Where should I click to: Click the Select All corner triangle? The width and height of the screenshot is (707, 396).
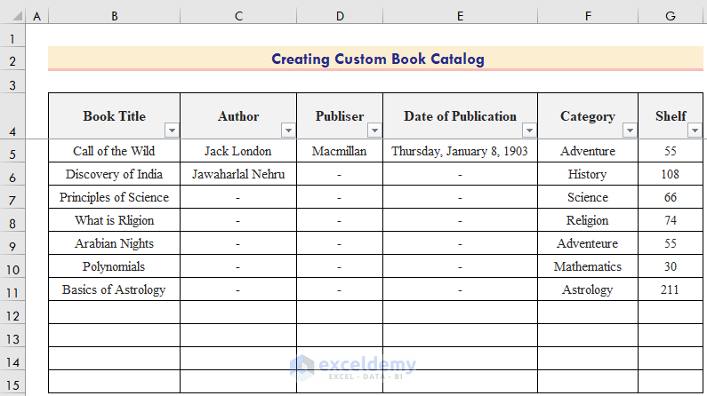click(x=12, y=17)
